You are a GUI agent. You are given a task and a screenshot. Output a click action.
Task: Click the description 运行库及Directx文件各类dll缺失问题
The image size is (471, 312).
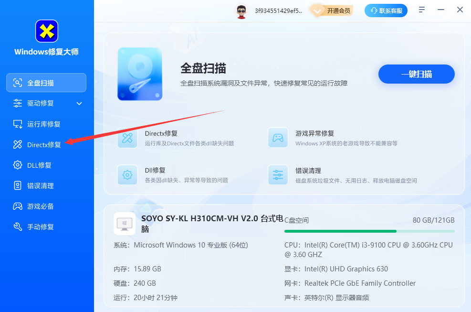pos(189,143)
